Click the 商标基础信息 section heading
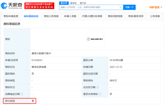This screenshot has height=105, width=164. [x=12, y=24]
